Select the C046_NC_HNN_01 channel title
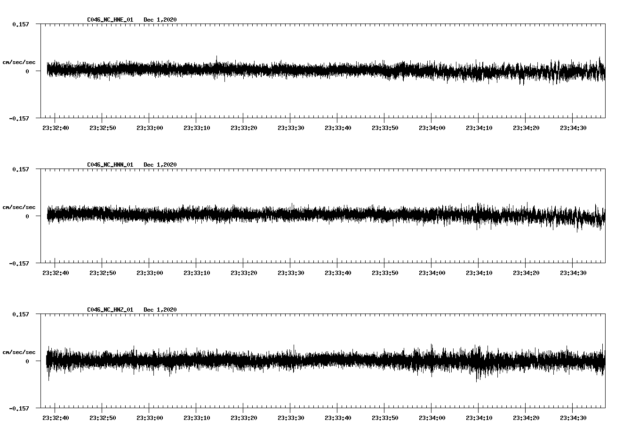The image size is (639, 435). pyautogui.click(x=109, y=165)
